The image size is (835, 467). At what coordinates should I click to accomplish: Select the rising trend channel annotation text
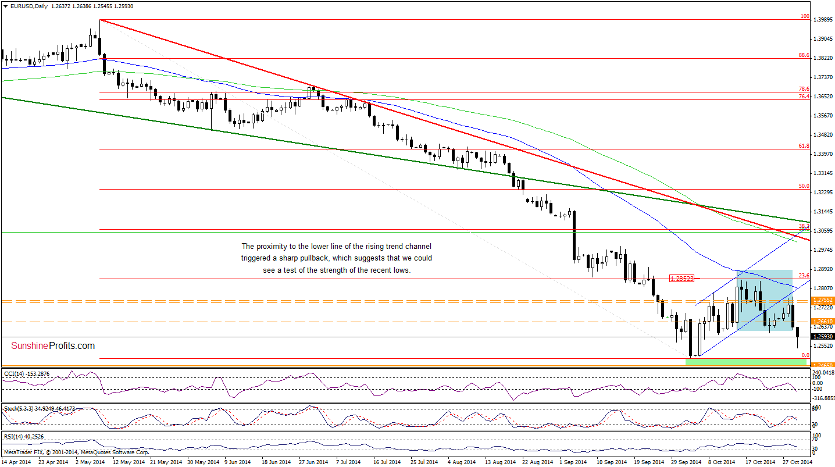click(337, 258)
